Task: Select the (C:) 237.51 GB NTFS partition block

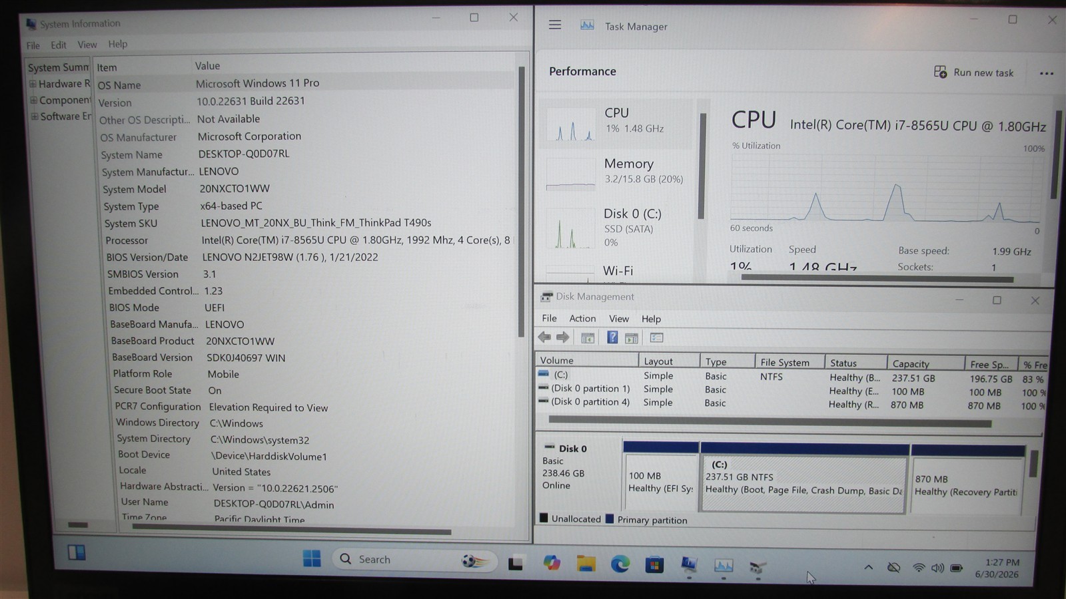Action: pyautogui.click(x=804, y=478)
